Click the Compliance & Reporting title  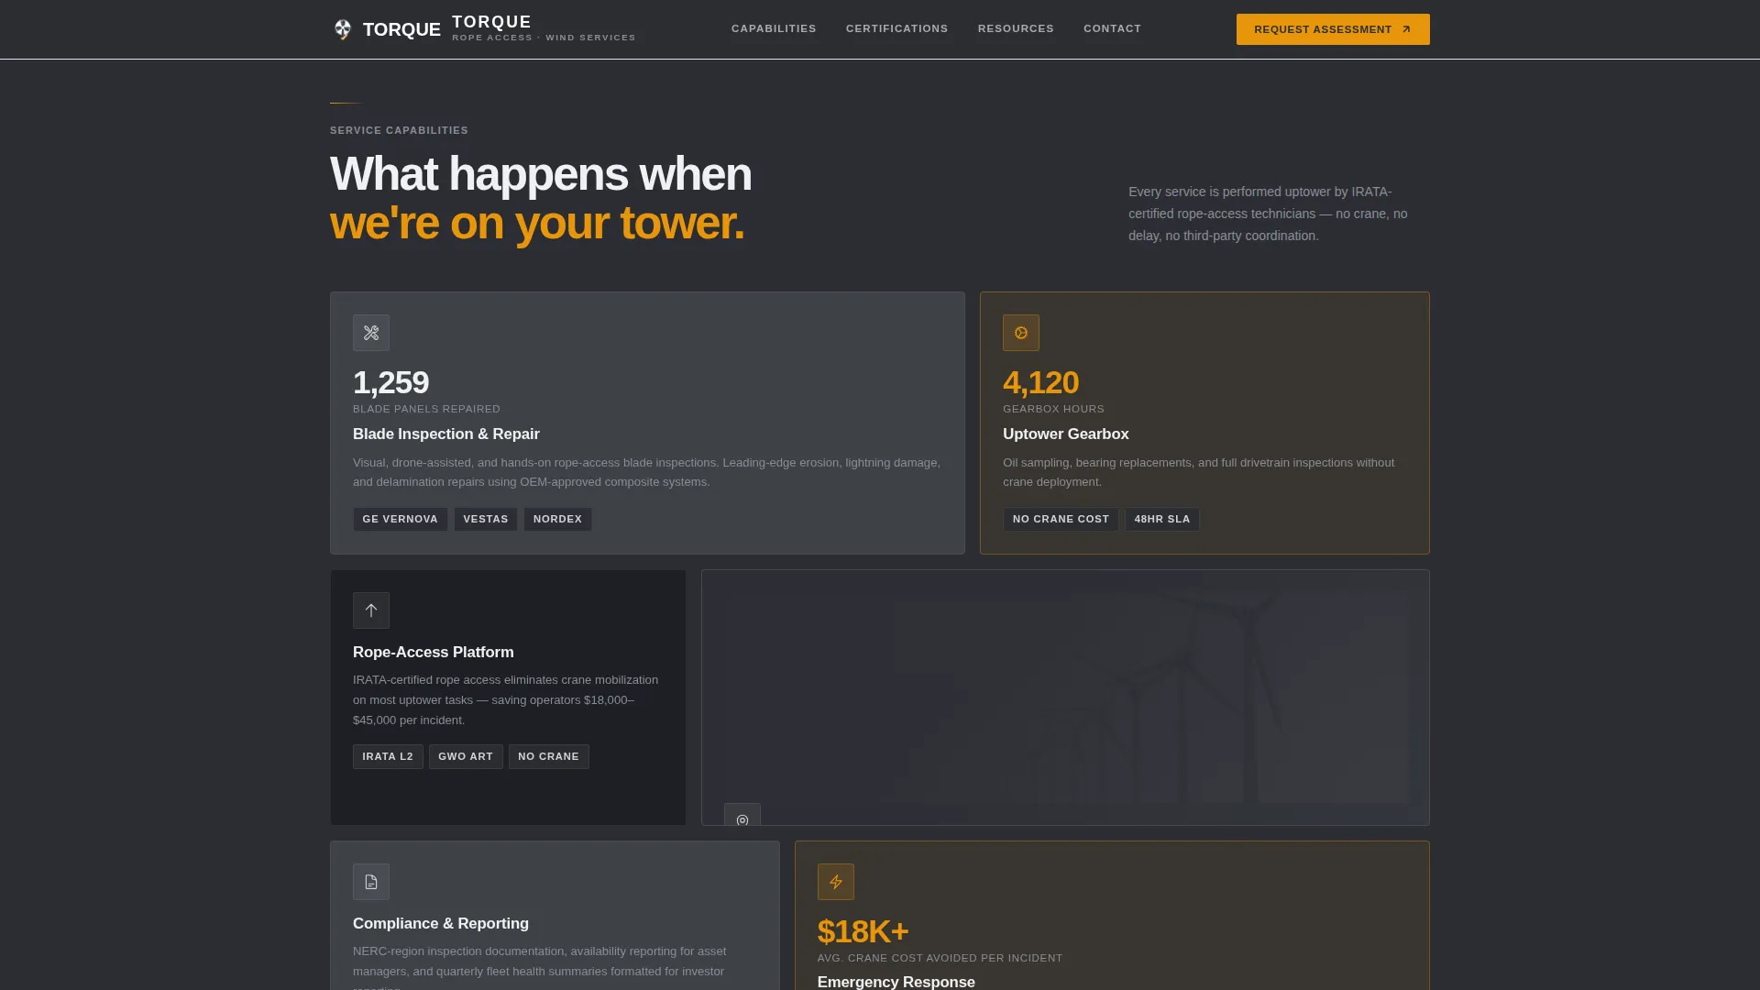441,924
